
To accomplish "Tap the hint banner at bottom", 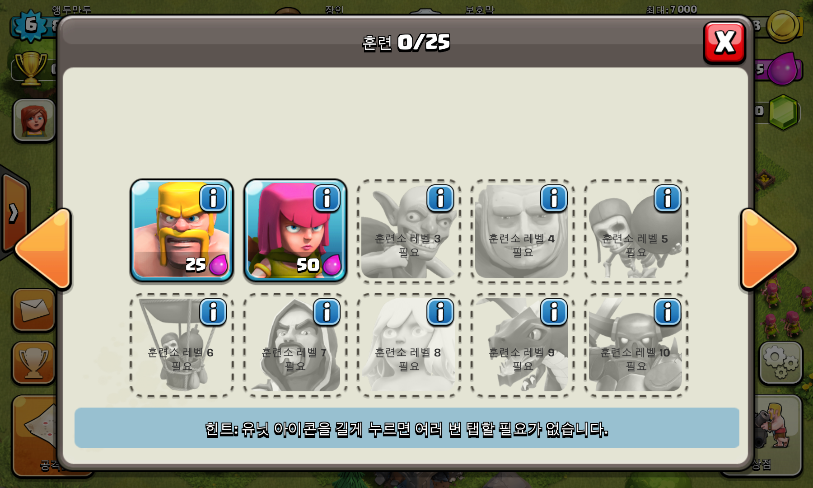I will coord(406,428).
